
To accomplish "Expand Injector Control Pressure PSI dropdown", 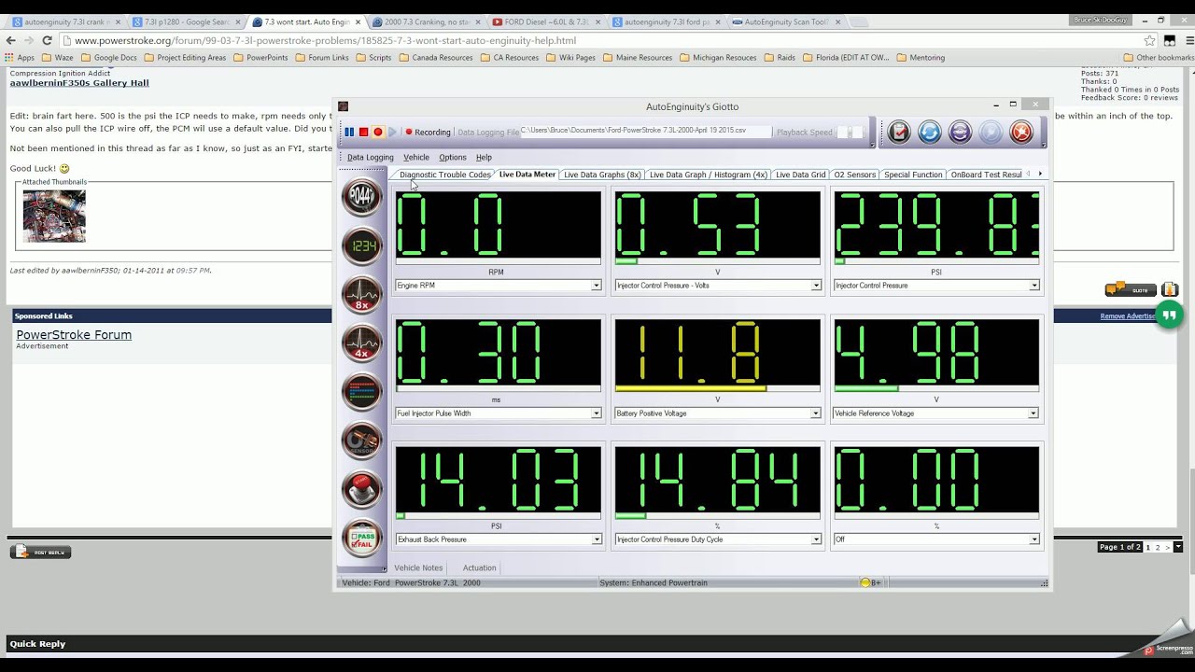I will tap(1033, 286).
